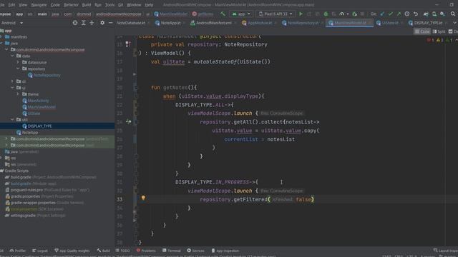
Task: Open the Refactor menu
Action: pos(71,5)
